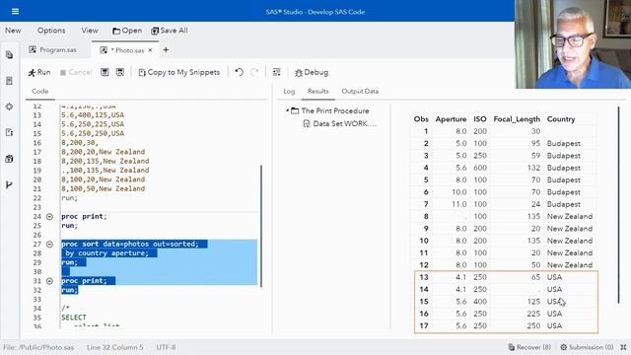Click aperture 11.0 in Obs row 7

pos(459,204)
